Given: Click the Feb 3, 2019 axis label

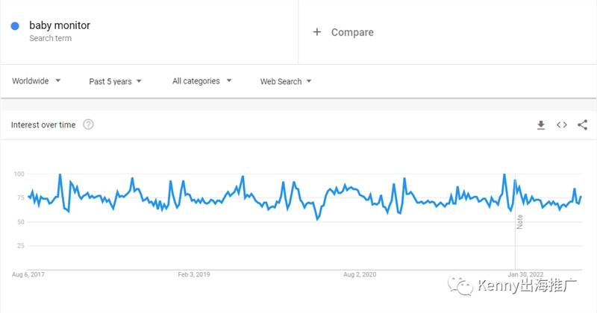Looking at the screenshot, I should (x=194, y=274).
